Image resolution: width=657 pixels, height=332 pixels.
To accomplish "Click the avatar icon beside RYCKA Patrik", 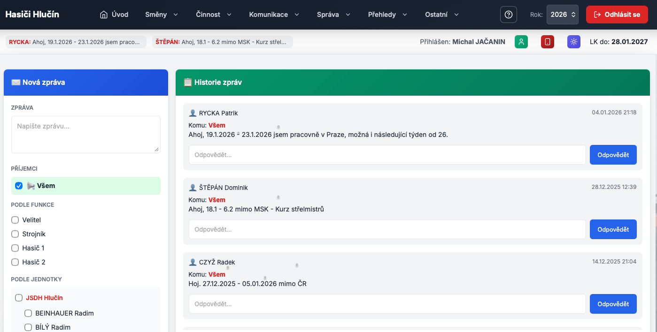I will coord(193,113).
